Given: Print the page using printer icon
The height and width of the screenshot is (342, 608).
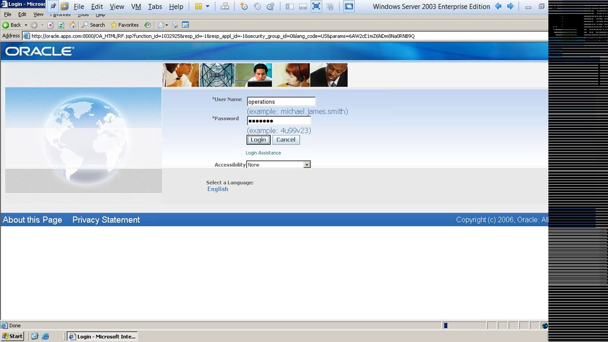Looking at the screenshot, I should (x=175, y=25).
